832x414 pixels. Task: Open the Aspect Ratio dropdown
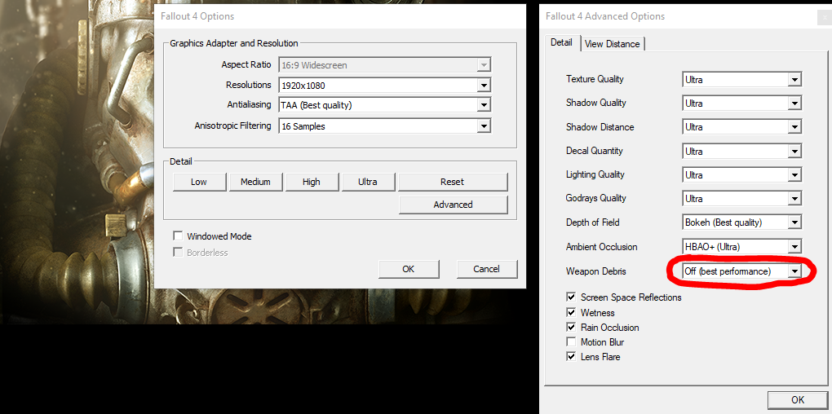385,65
